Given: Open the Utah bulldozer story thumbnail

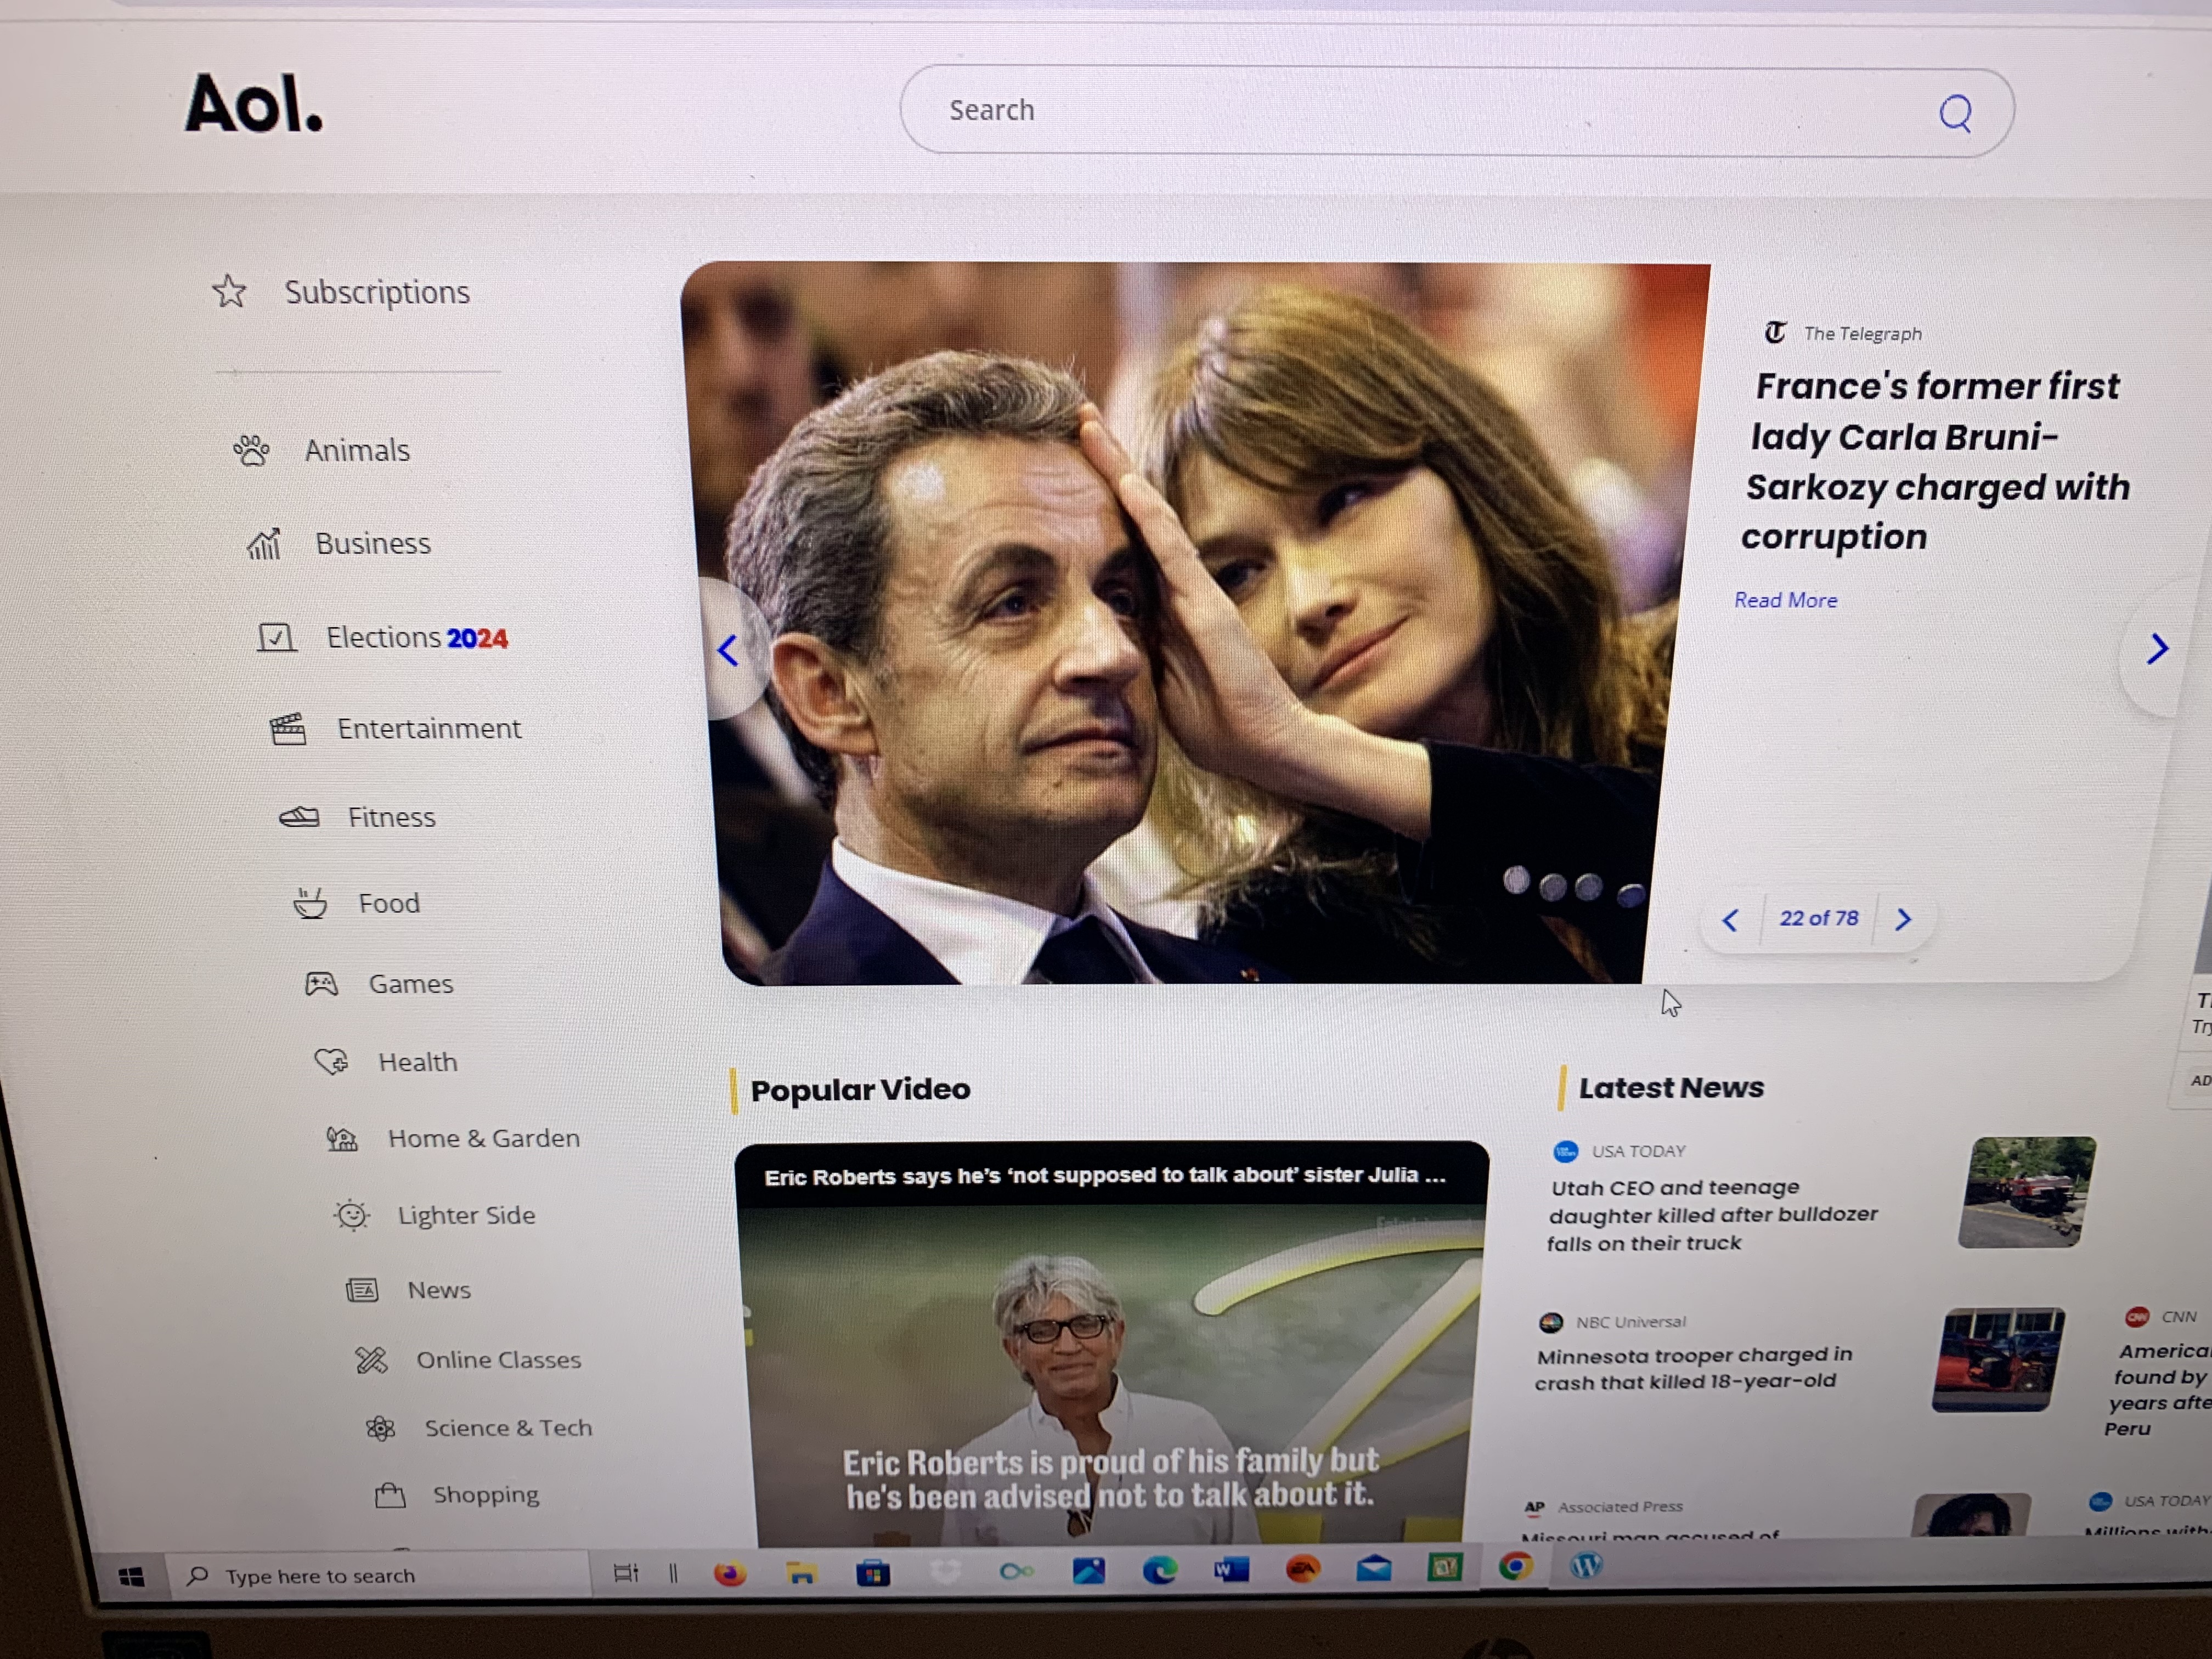Looking at the screenshot, I should coord(2026,1192).
